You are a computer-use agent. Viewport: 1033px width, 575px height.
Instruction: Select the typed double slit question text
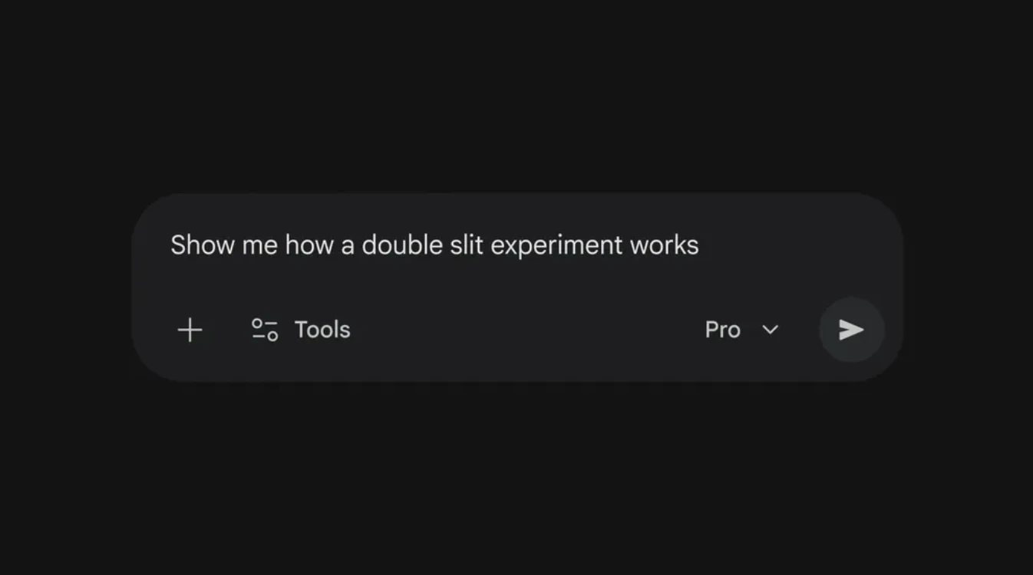pos(434,245)
